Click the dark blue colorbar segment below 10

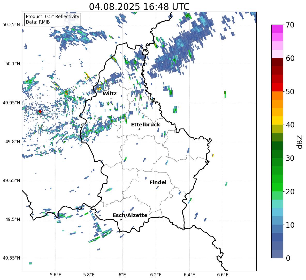[277, 237]
